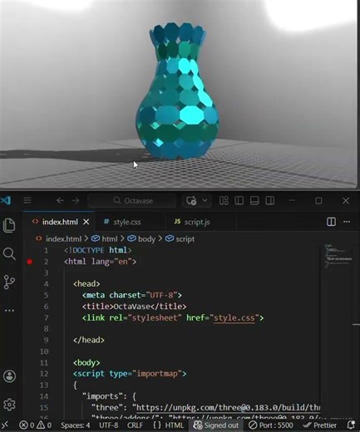The width and height of the screenshot is (360, 432).
Task: Show warnings count in status bar
Action: (x=44, y=425)
